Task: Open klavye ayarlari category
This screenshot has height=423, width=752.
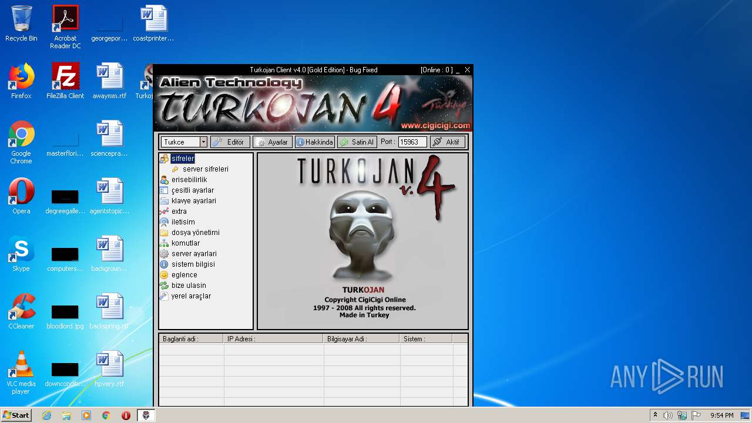Action: pyautogui.click(x=194, y=201)
